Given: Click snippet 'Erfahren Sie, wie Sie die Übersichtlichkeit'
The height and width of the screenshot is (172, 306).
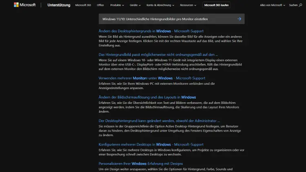Looking at the screenshot, I should click(x=169, y=107).
